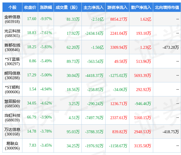181x155 pixels.
Task: Click retail net inflow 3135.58万
Action: pos(143,146)
